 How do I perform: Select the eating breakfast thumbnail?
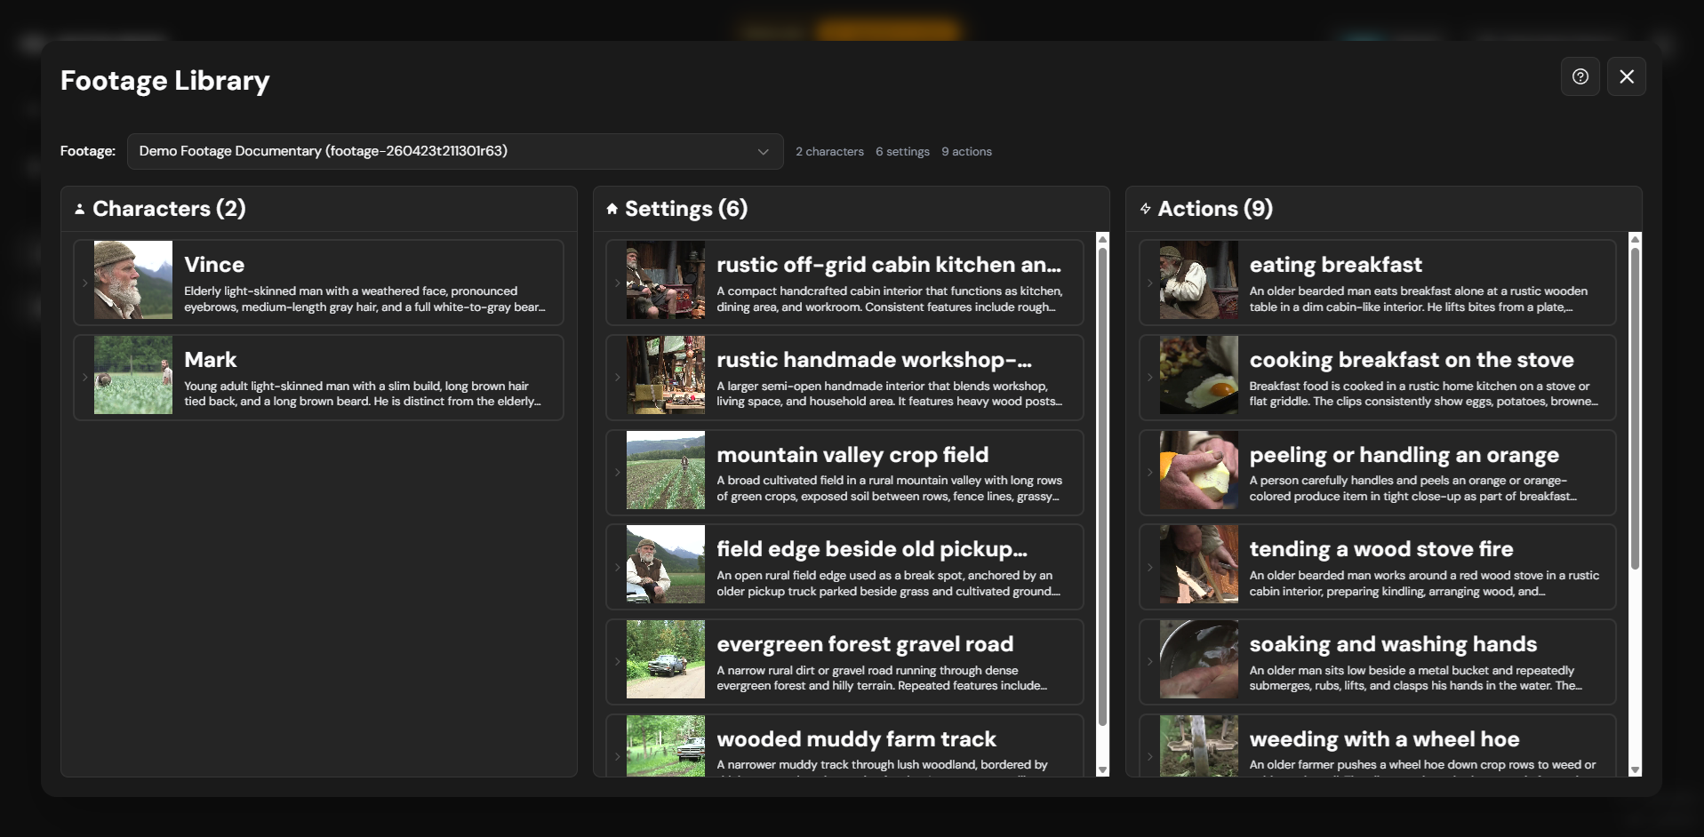pyautogui.click(x=1198, y=280)
